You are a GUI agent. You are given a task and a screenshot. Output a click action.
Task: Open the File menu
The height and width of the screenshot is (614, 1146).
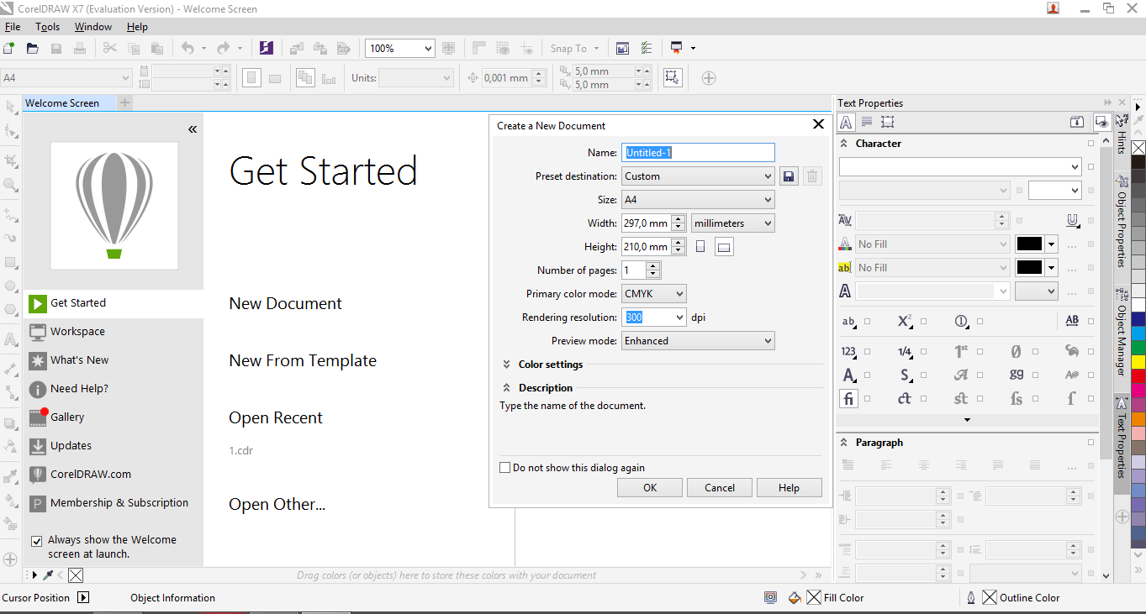coord(12,27)
